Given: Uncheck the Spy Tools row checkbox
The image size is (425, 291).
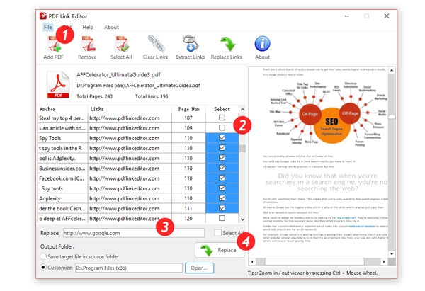Looking at the screenshot, I should coord(222,137).
